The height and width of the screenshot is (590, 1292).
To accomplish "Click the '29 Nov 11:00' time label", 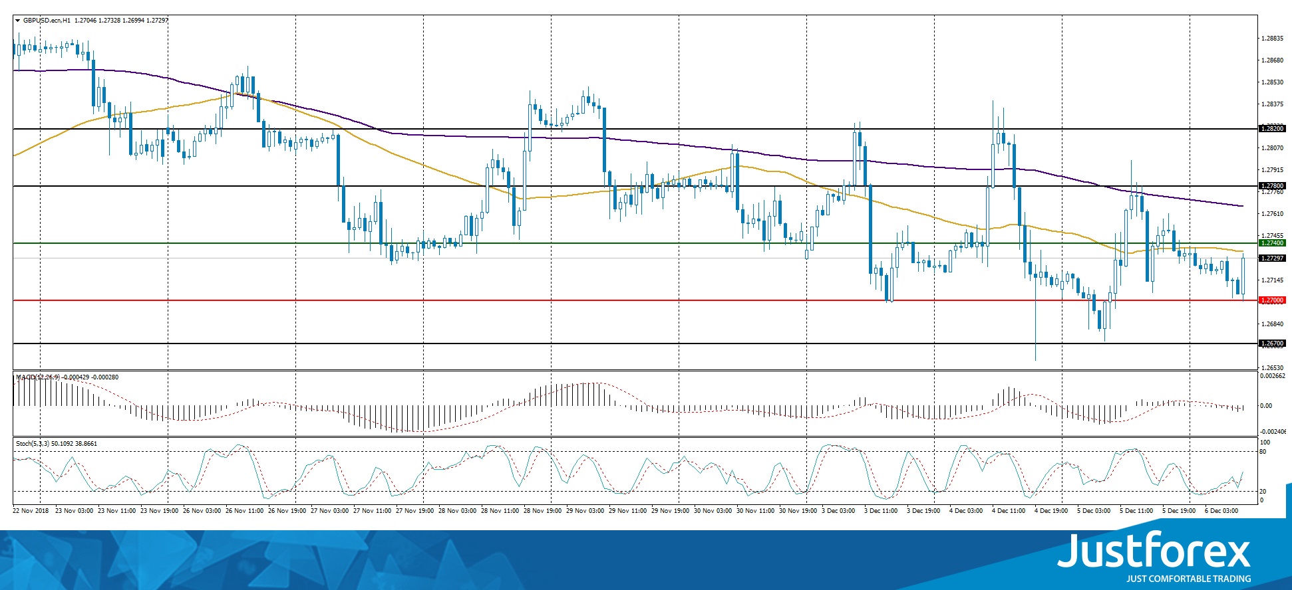I will click(x=628, y=511).
